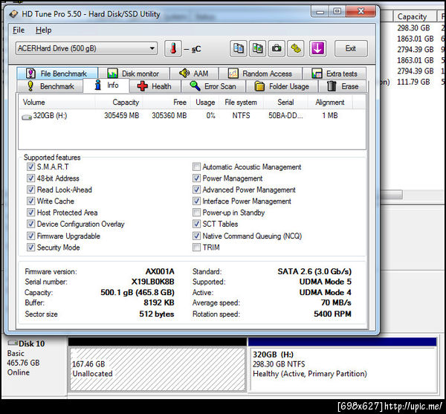
Task: Click the Exit button
Action: pos(351,48)
